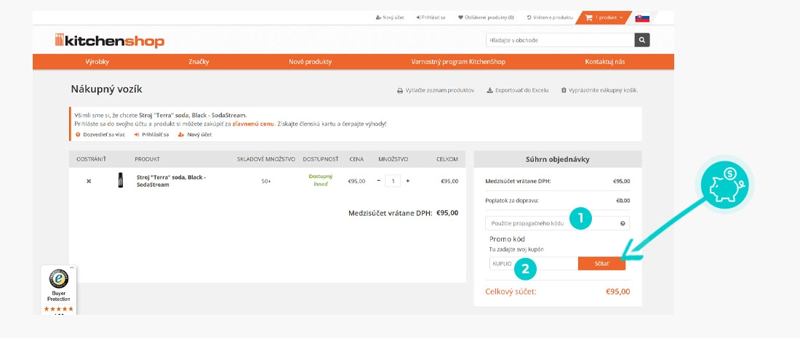Click the Celkový súčet label
The image size is (800, 338).
click(511, 292)
